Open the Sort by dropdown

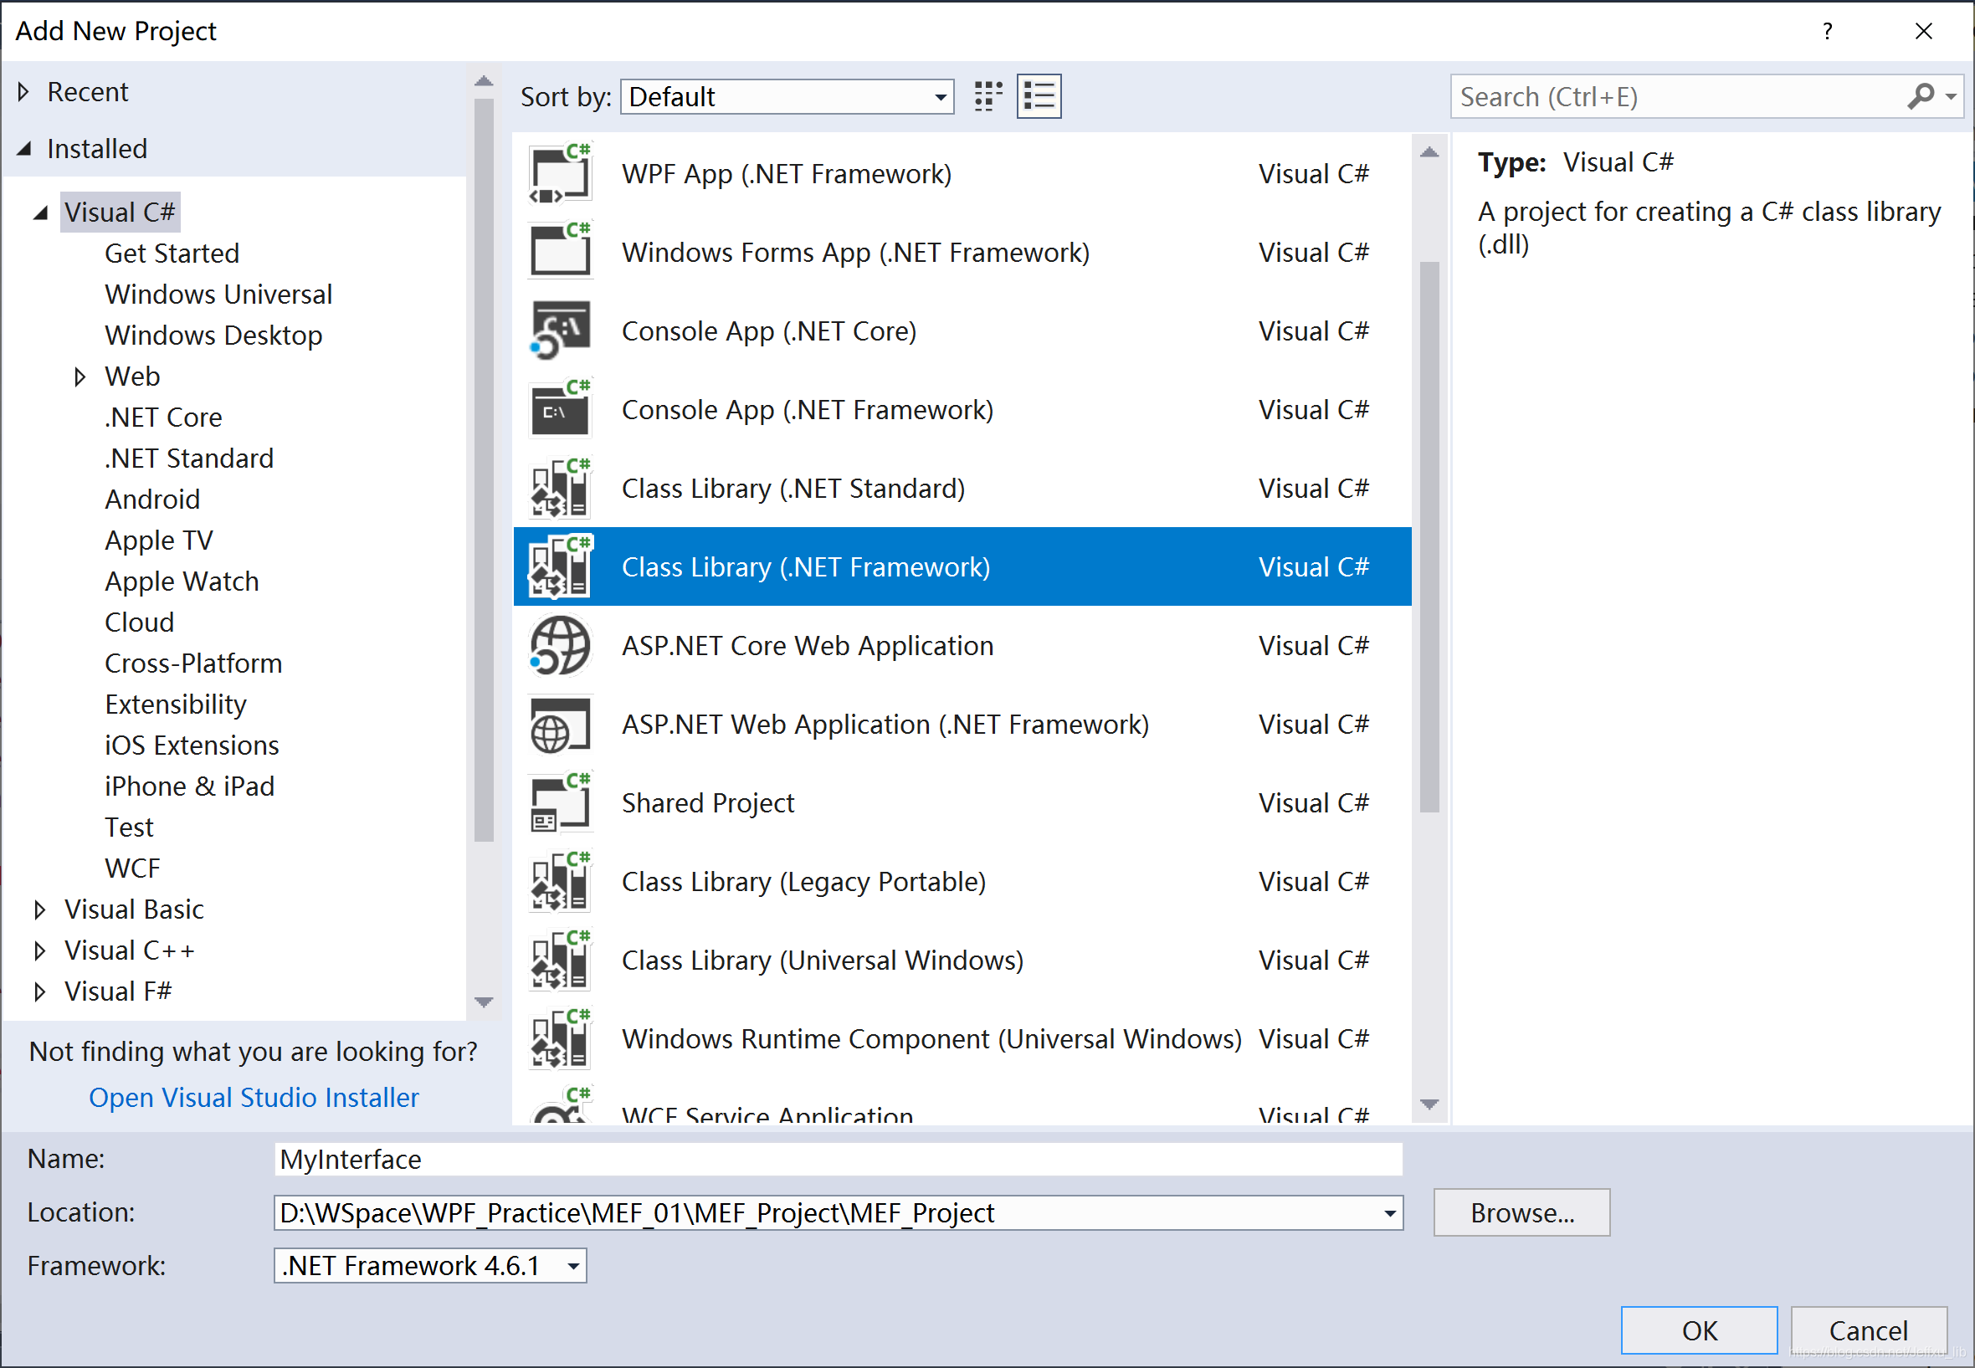point(787,97)
